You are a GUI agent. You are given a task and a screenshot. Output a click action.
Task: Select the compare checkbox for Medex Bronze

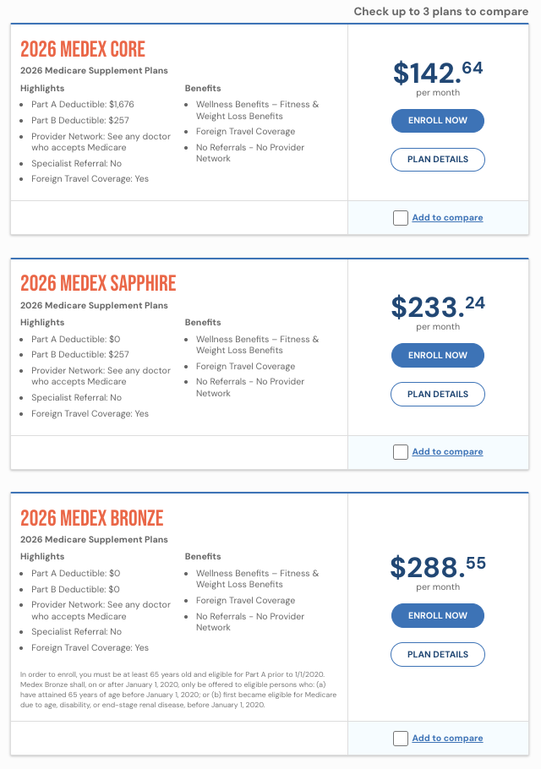tap(401, 739)
